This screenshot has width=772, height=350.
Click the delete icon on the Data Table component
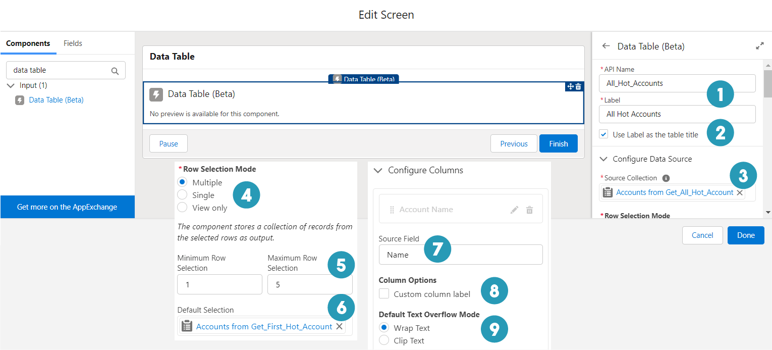pos(579,86)
